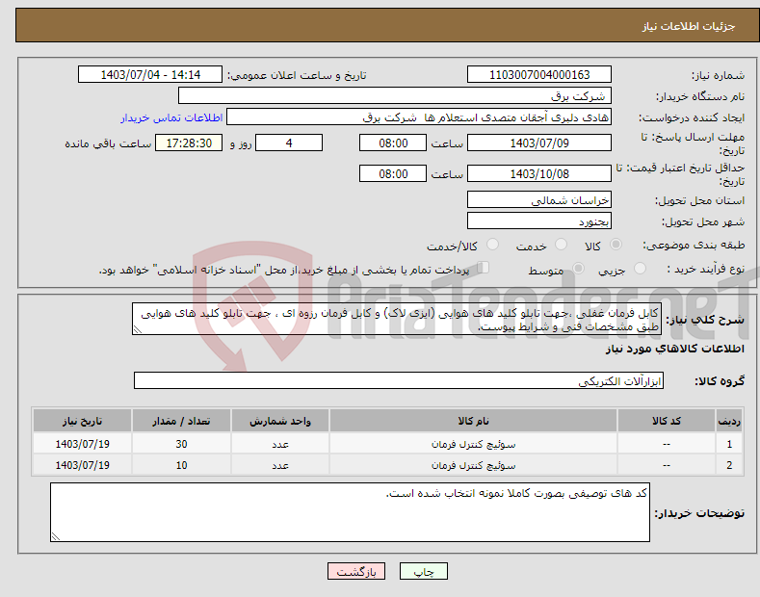The image size is (760, 597).
Task: Select the جزیی purchase type radio
Action: tap(640, 269)
